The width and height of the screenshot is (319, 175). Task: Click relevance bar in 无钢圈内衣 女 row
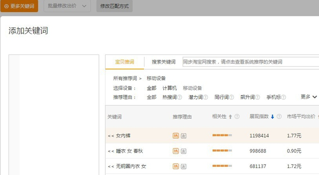[222, 166]
